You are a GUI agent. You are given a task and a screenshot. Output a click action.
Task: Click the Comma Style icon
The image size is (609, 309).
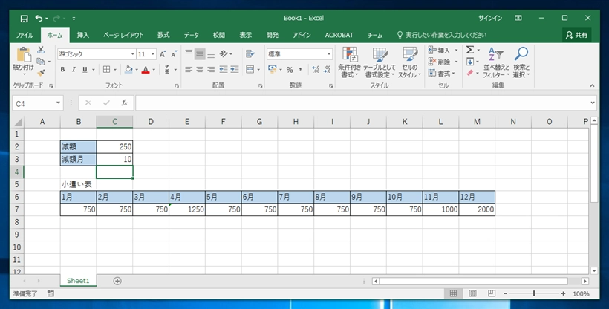[x=300, y=70]
